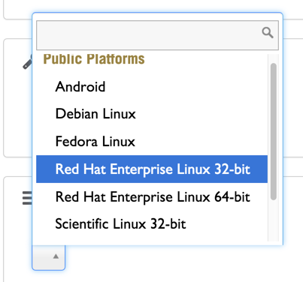
Task: Click blank bottom panel area to dismiss dropdown
Action: click(x=175, y=265)
